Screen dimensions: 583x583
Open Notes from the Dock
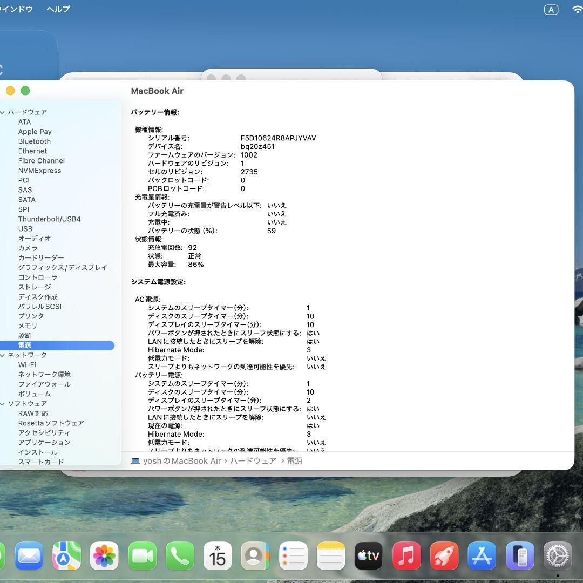(x=331, y=555)
